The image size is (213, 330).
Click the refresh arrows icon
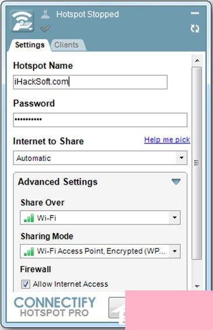pyautogui.click(x=195, y=29)
